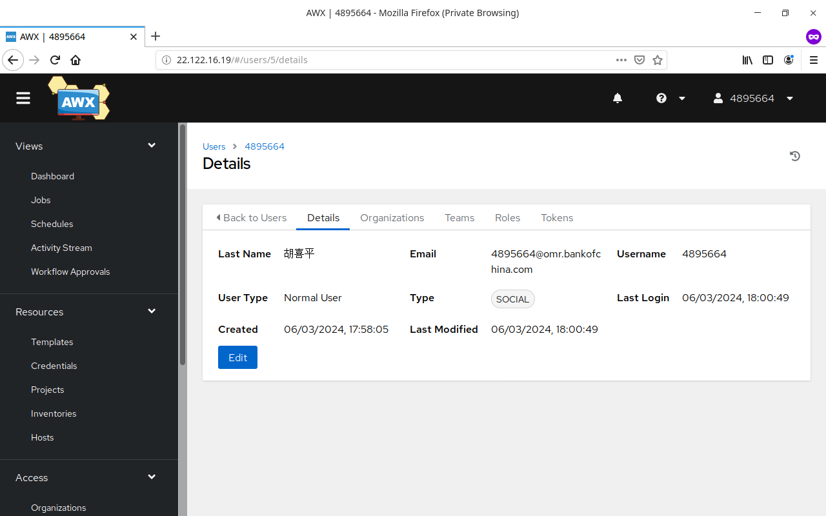Collapse the Resources section
826x516 pixels.
[x=152, y=312]
